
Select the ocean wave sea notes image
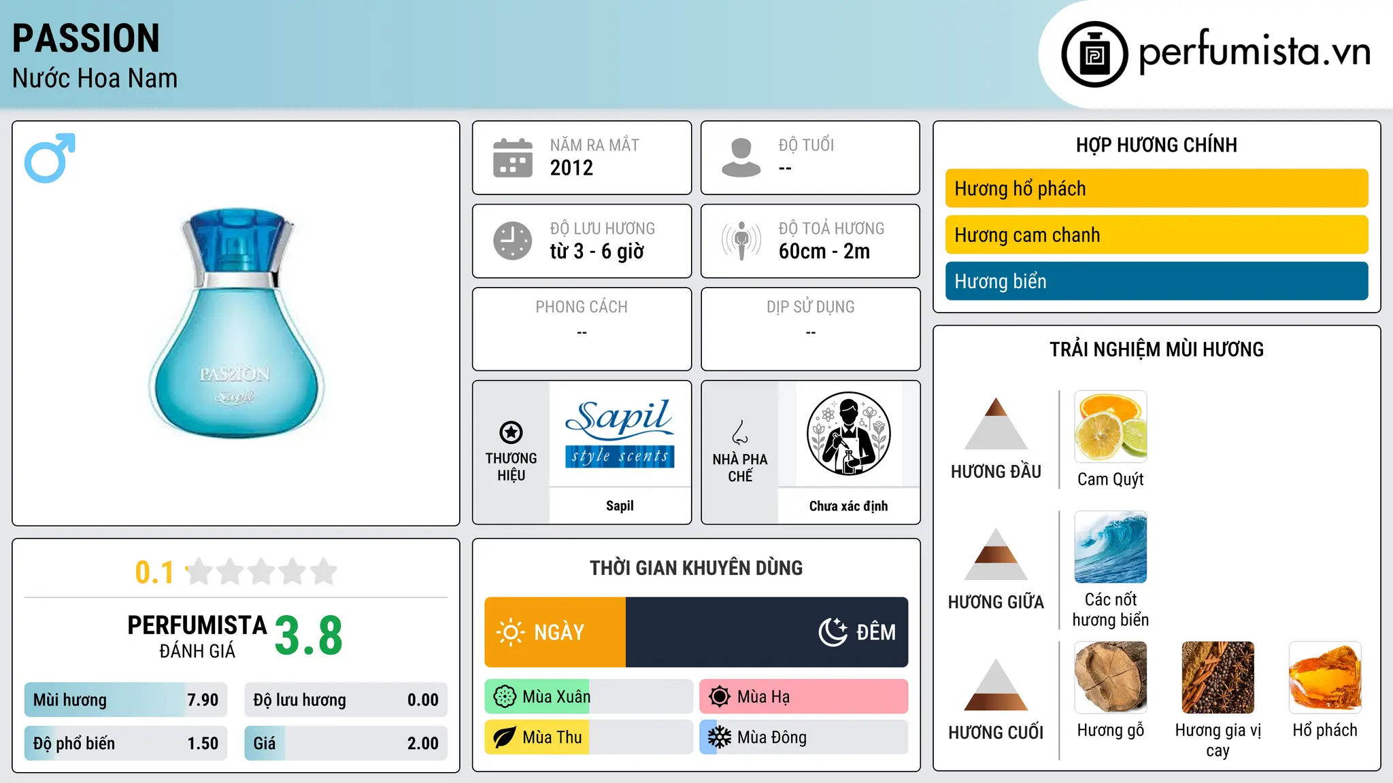pos(1111,547)
